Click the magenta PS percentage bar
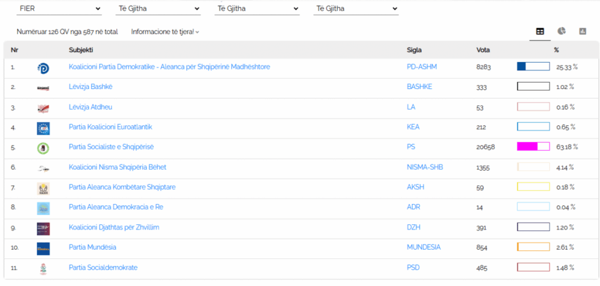Image resolution: width=600 pixels, height=286 pixels. click(x=533, y=147)
